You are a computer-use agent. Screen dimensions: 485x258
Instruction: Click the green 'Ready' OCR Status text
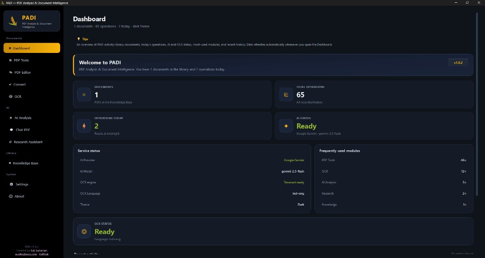(x=105, y=232)
